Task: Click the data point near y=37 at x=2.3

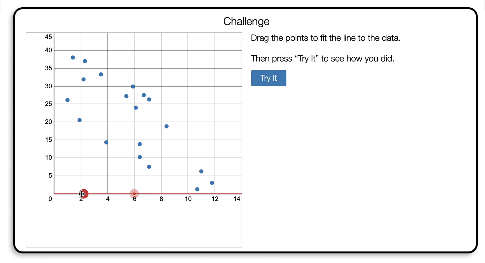Action: [x=85, y=61]
